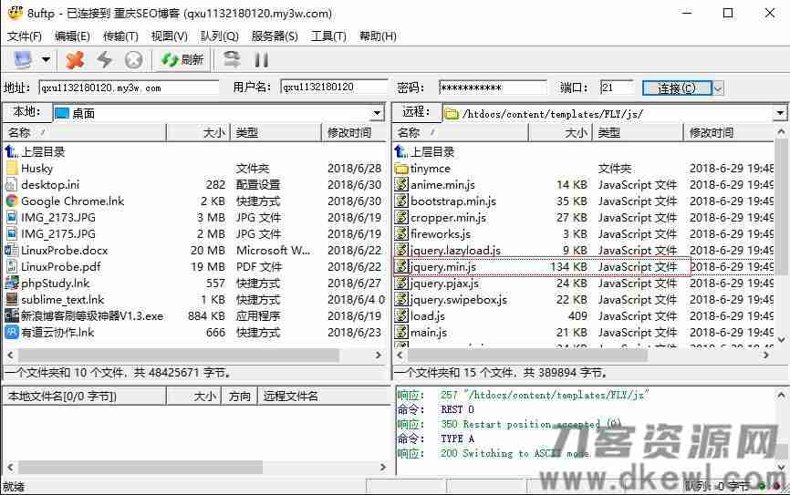Select the cropper.min.js file icon

pyautogui.click(x=401, y=217)
